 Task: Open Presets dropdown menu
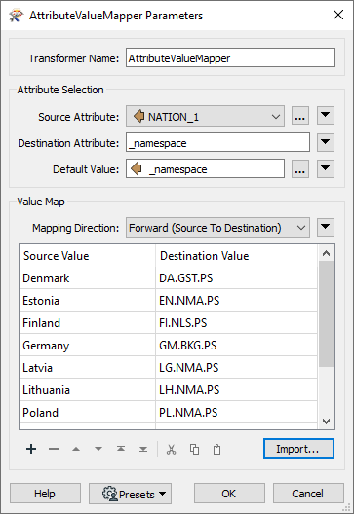point(130,494)
